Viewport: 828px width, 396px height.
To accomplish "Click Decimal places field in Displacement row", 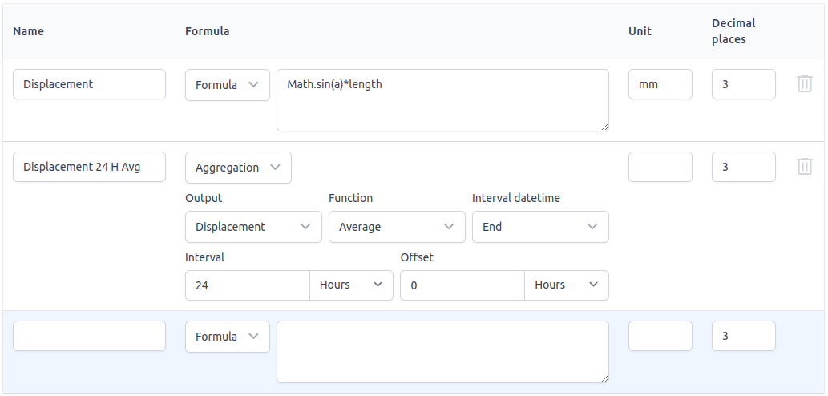I will (x=743, y=84).
